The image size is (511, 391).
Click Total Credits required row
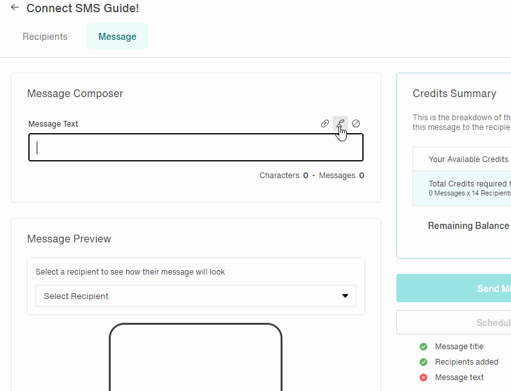[x=462, y=188]
